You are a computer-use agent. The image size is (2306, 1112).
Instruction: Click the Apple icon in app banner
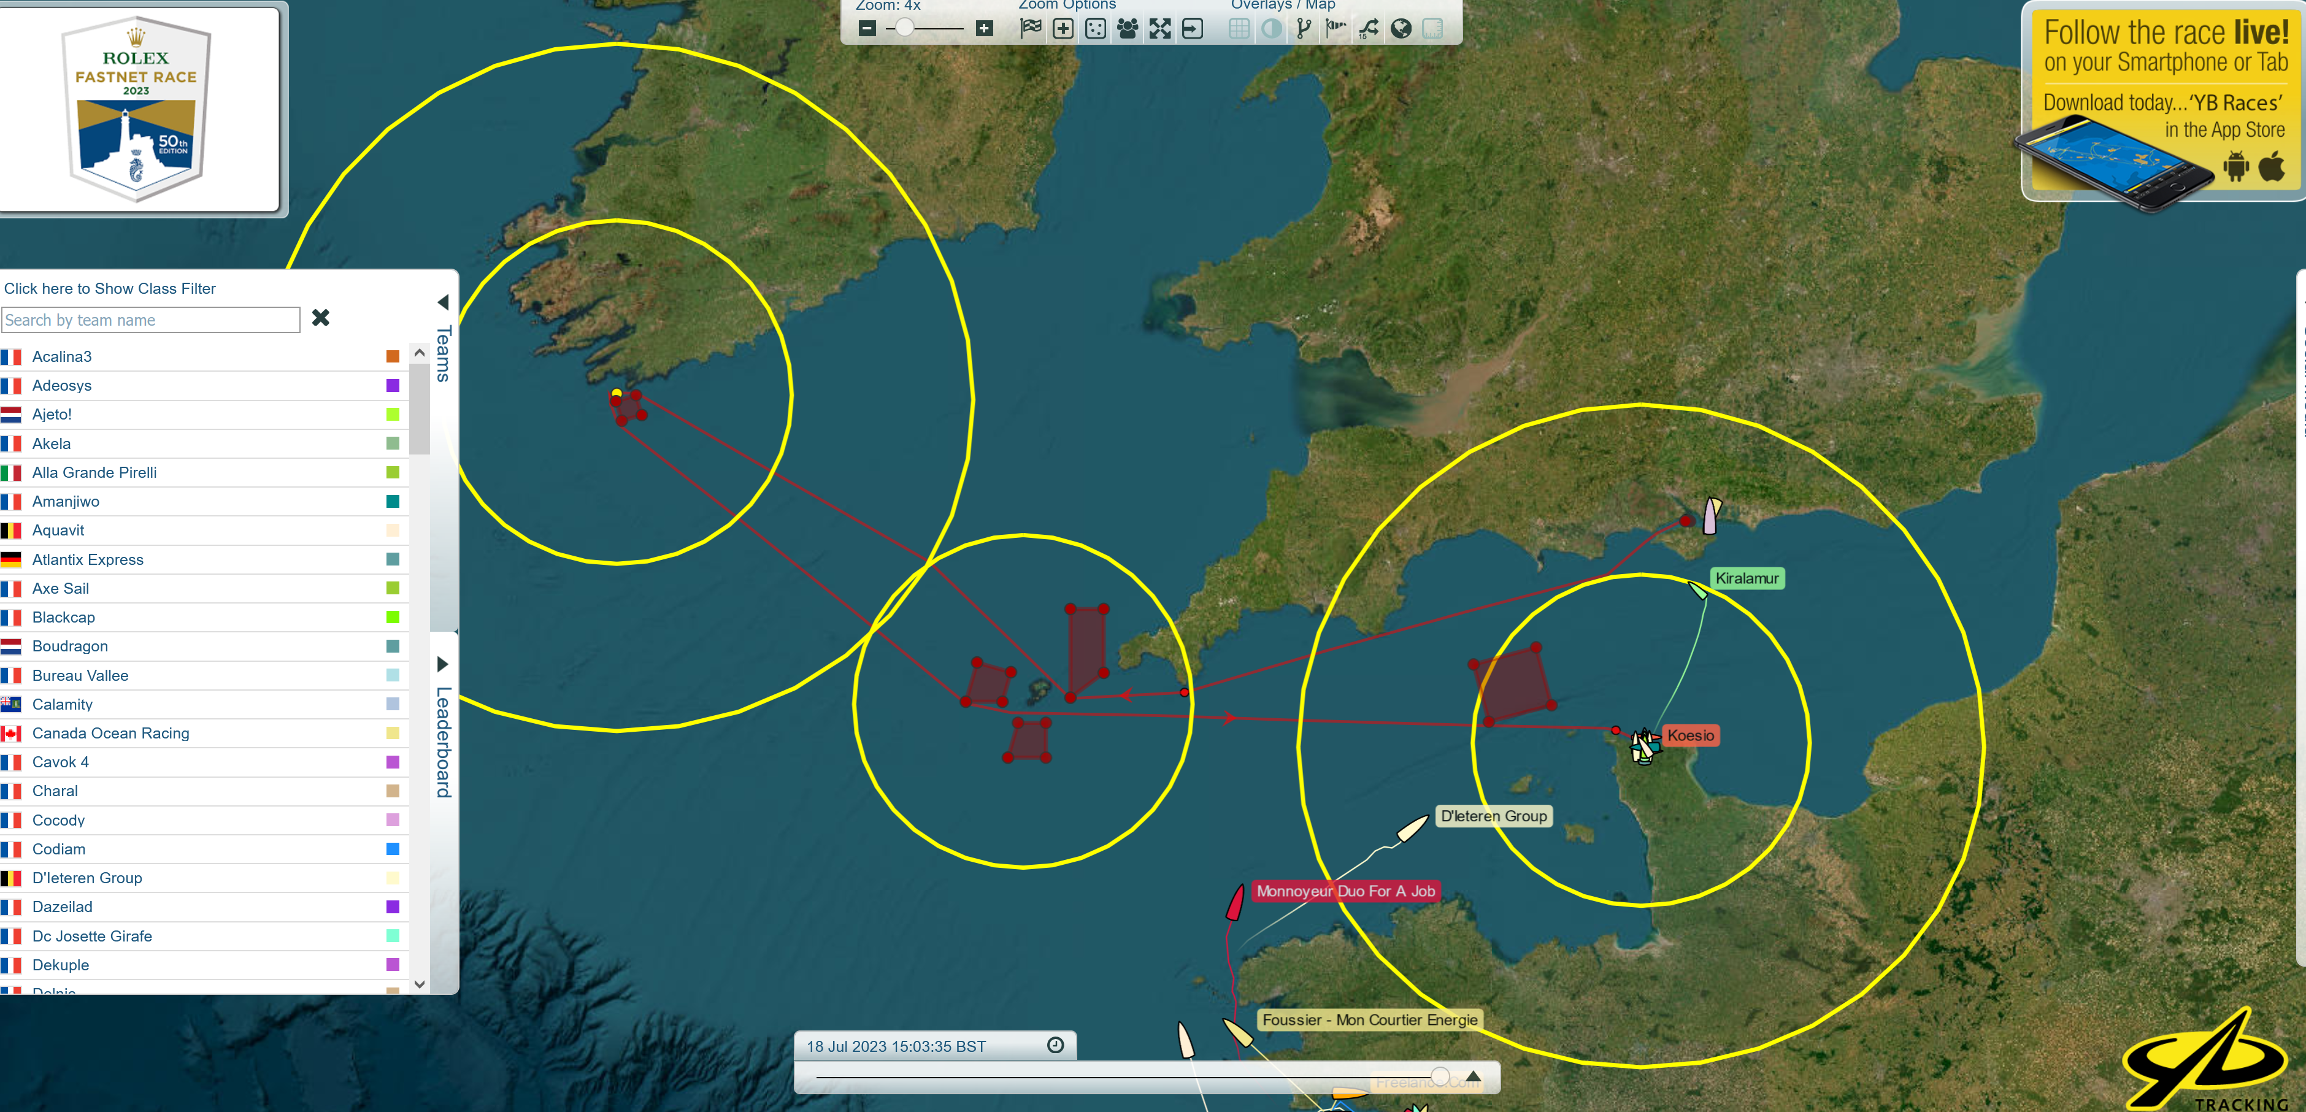tap(2272, 167)
